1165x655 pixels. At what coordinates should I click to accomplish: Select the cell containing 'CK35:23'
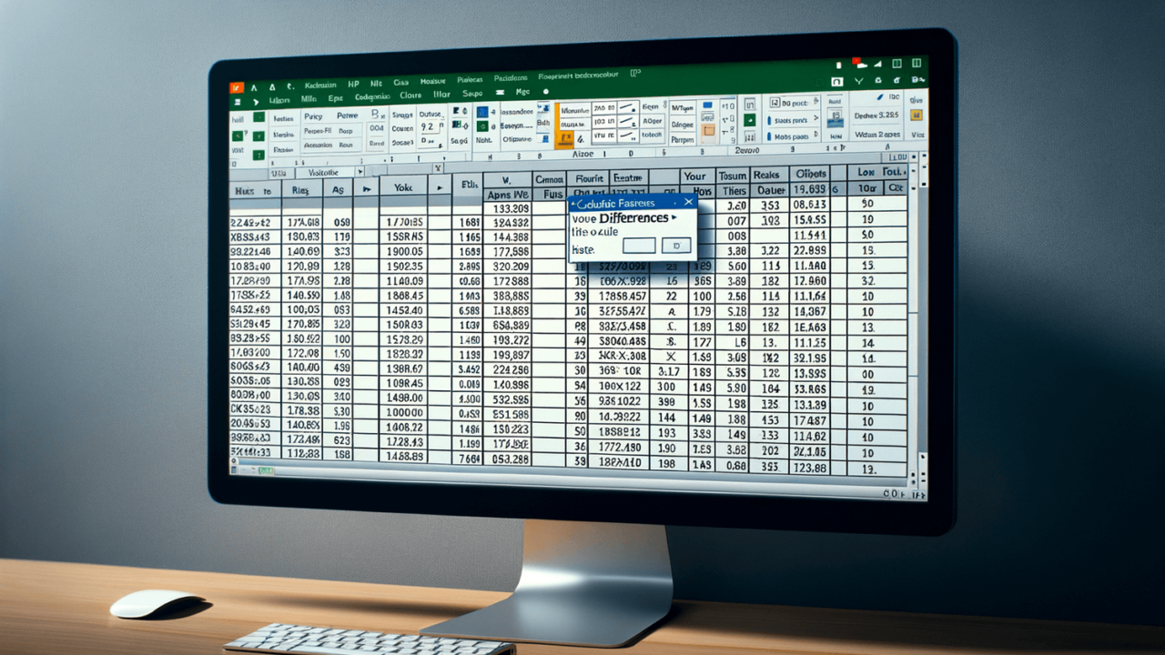click(x=254, y=409)
